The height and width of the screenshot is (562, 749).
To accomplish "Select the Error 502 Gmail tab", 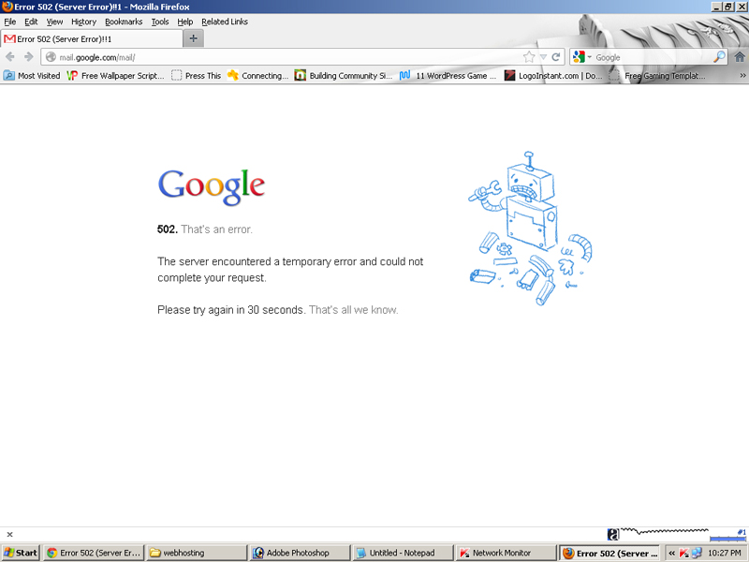I will pyautogui.click(x=92, y=38).
